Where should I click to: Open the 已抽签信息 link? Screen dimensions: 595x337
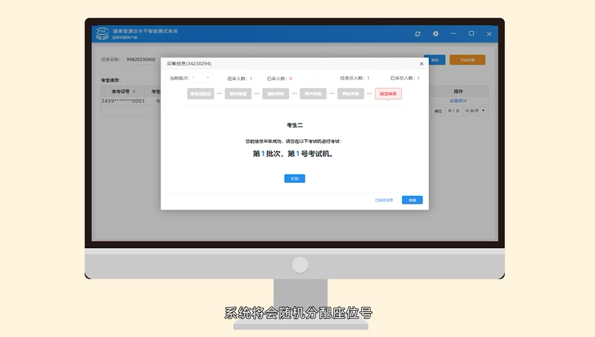coord(384,200)
